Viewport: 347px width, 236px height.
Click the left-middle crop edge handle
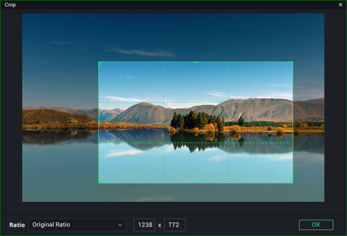pos(99,123)
